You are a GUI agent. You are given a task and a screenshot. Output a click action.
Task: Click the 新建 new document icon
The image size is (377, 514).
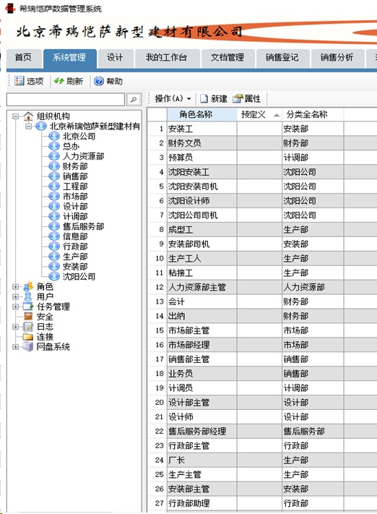point(204,98)
